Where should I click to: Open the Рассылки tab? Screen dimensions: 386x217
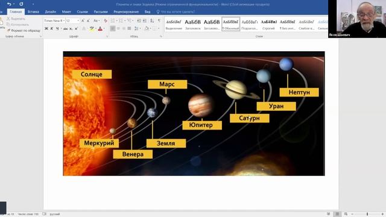(101, 11)
